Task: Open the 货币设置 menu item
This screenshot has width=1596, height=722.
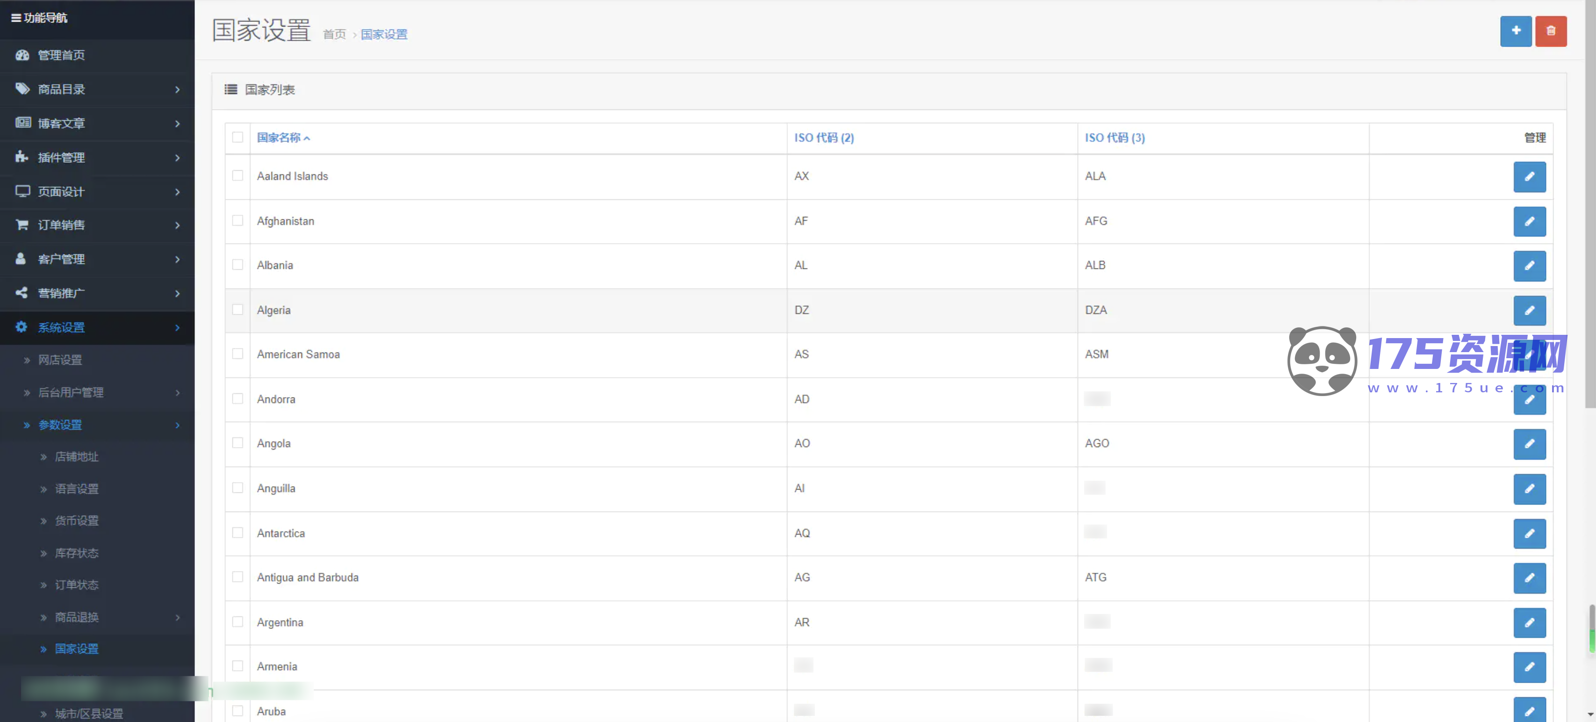Action: 77,520
